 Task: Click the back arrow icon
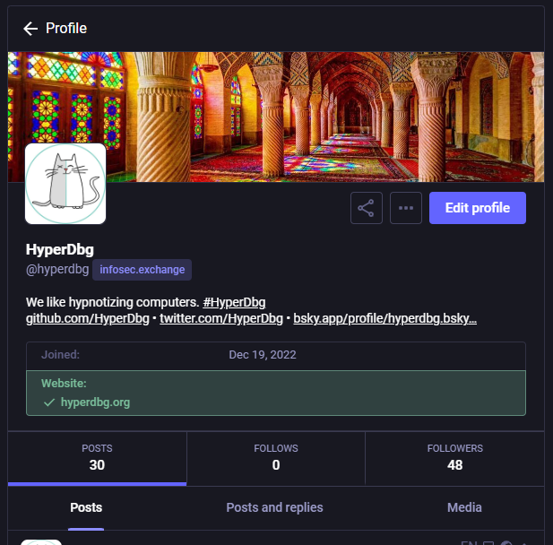click(x=30, y=29)
